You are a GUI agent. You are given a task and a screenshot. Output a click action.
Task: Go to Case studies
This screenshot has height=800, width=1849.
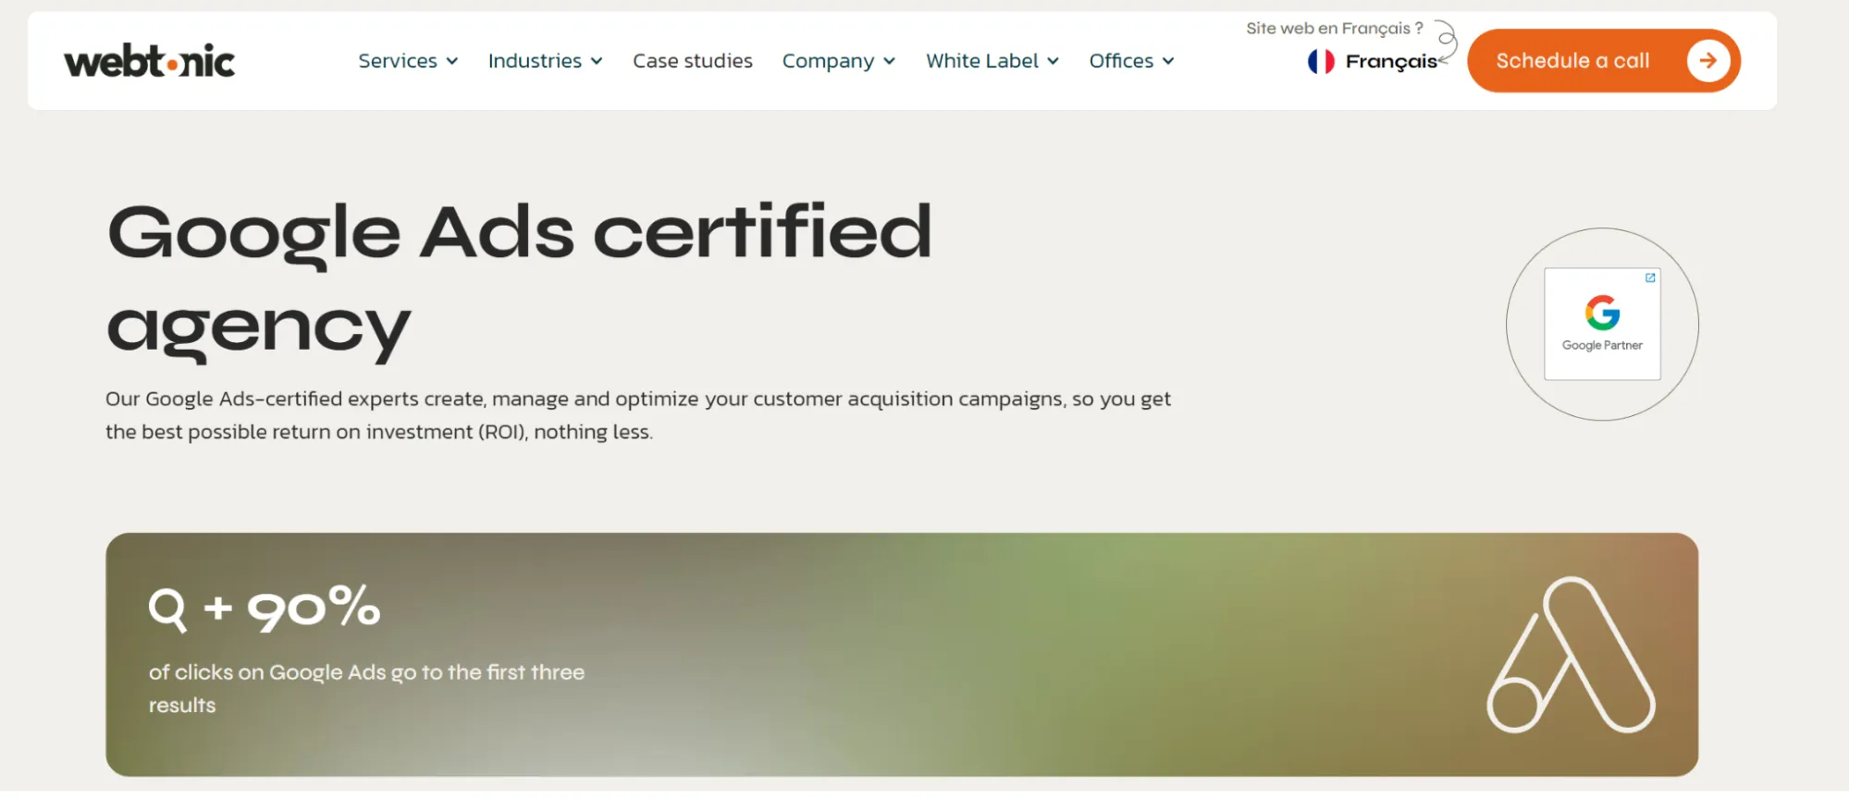point(693,61)
